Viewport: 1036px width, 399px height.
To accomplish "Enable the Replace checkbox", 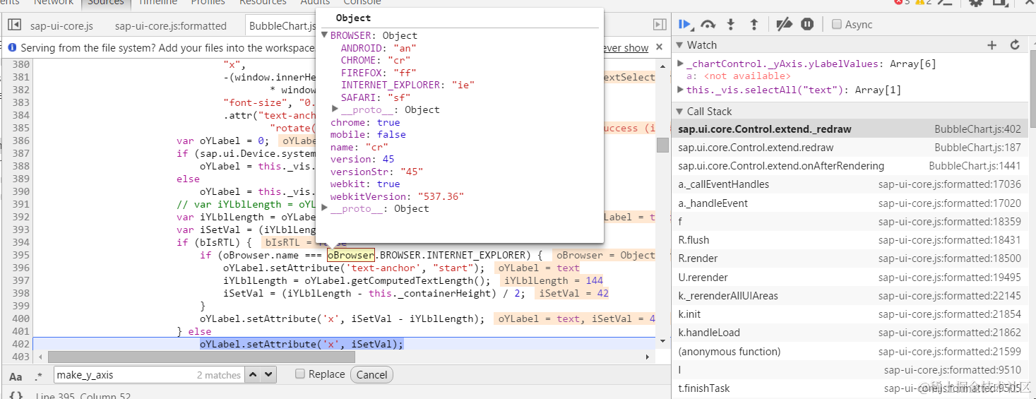I will [300, 374].
